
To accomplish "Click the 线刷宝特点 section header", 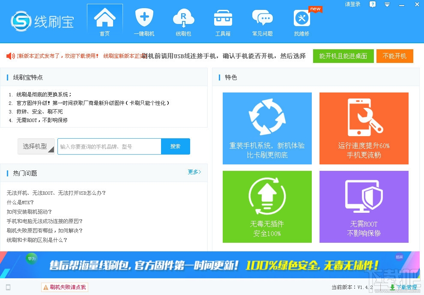I will pos(28,77).
